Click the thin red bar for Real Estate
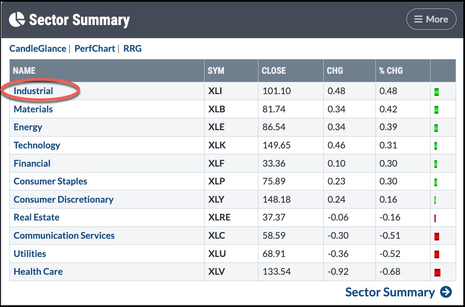The width and height of the screenshot is (465, 307). pos(435,218)
